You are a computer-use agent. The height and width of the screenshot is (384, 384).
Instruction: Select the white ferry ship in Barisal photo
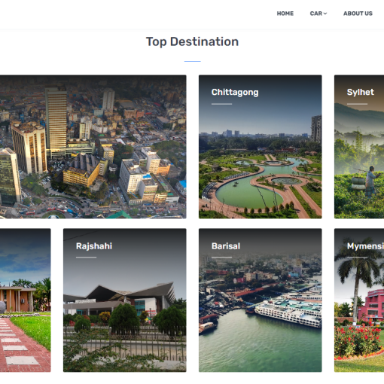pos(288,312)
